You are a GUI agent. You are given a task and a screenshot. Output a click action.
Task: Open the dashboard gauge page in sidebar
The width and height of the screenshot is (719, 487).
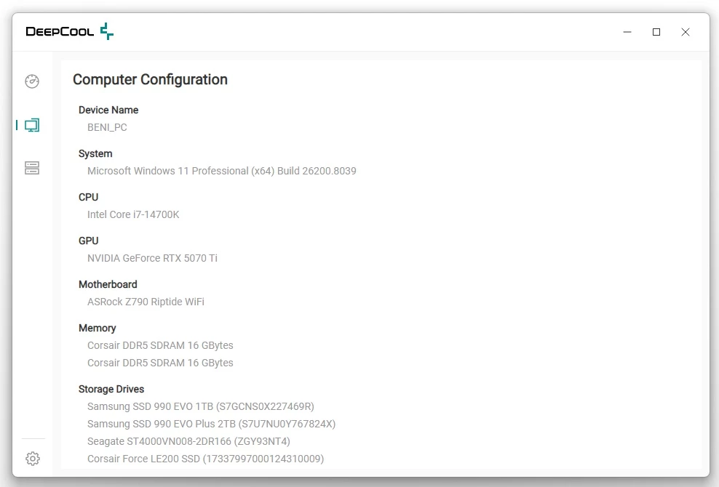[x=32, y=81]
